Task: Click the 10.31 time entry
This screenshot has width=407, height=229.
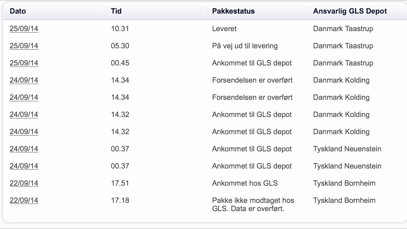Action: 120,29
